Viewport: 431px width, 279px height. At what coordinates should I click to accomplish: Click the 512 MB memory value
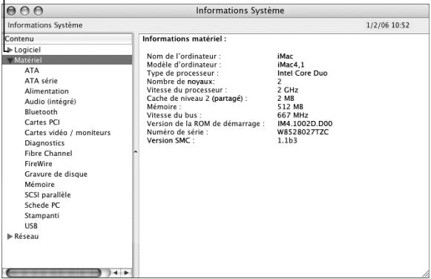(290, 107)
